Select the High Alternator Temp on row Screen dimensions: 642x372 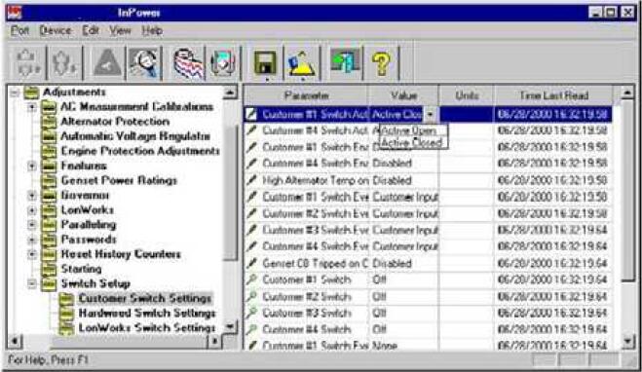tap(428, 180)
